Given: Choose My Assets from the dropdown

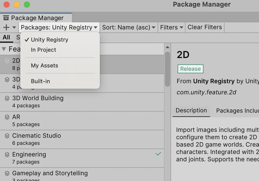Looking at the screenshot, I should (44, 66).
